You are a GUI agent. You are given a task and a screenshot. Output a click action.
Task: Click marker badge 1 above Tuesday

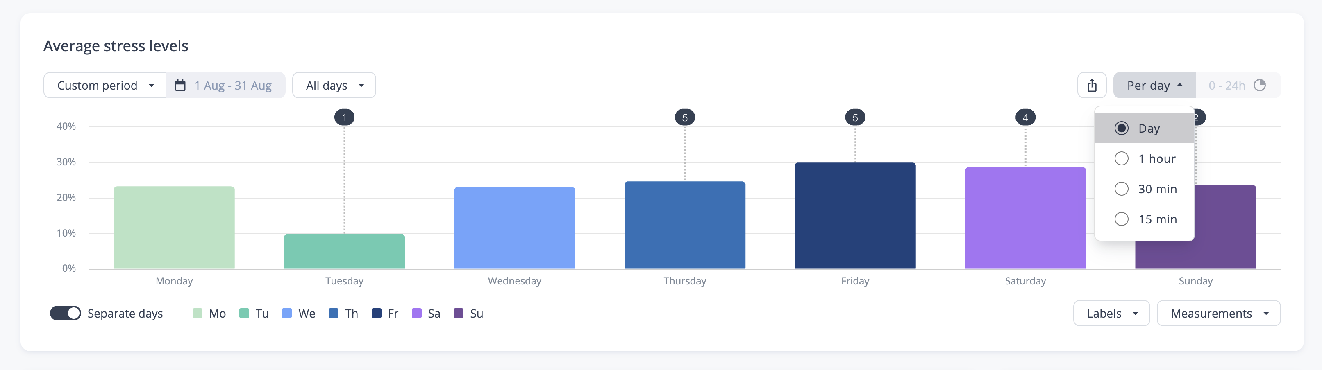[x=344, y=117]
